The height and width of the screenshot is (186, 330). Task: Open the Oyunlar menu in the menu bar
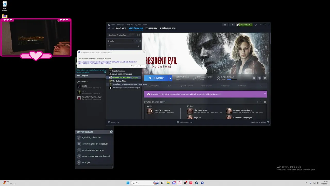pyautogui.click(x=138, y=25)
